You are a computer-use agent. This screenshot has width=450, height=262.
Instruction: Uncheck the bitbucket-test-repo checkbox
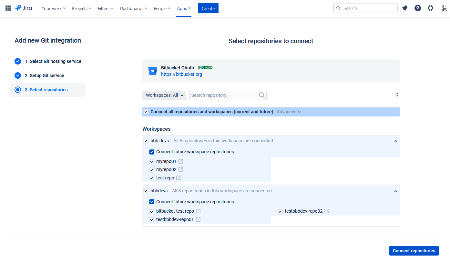[x=152, y=211]
